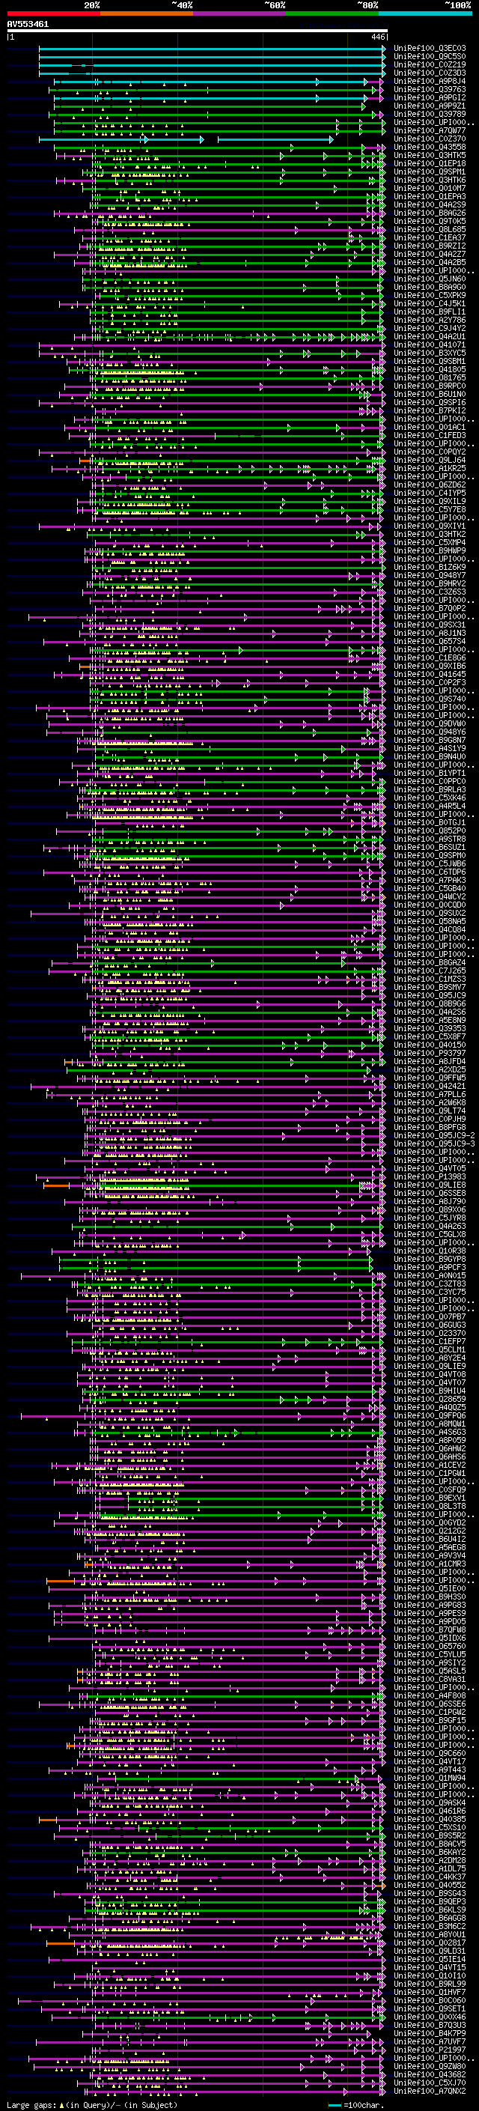Select hit UniRef100_C5Y7E8
479x2111 pixels.
coord(430,510)
